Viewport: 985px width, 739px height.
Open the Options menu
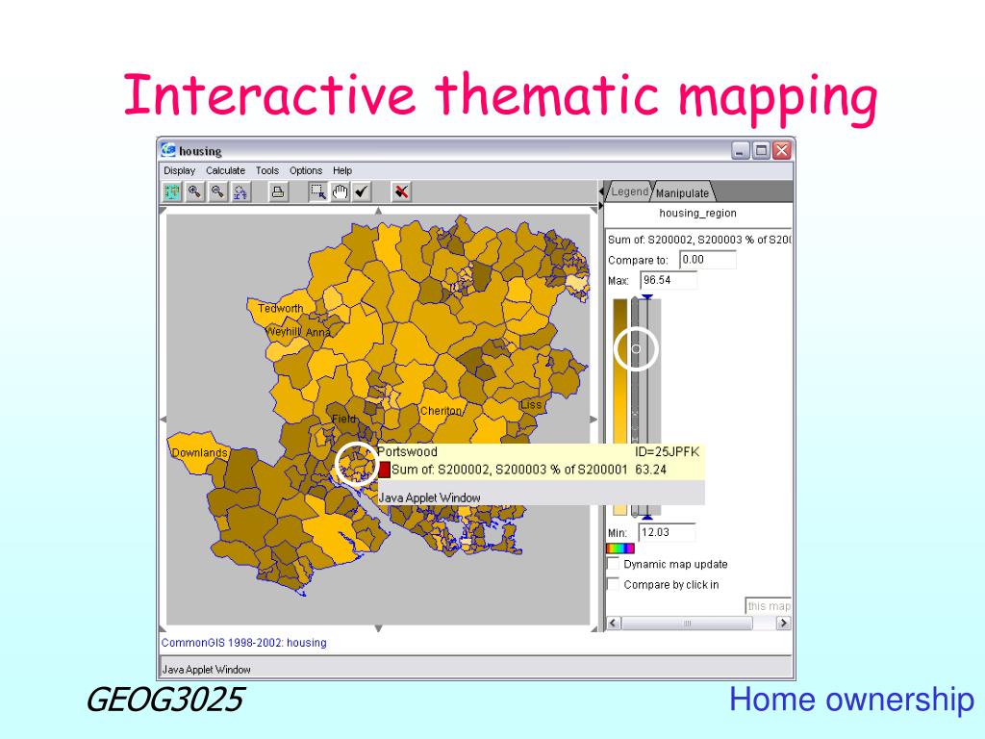coord(306,170)
